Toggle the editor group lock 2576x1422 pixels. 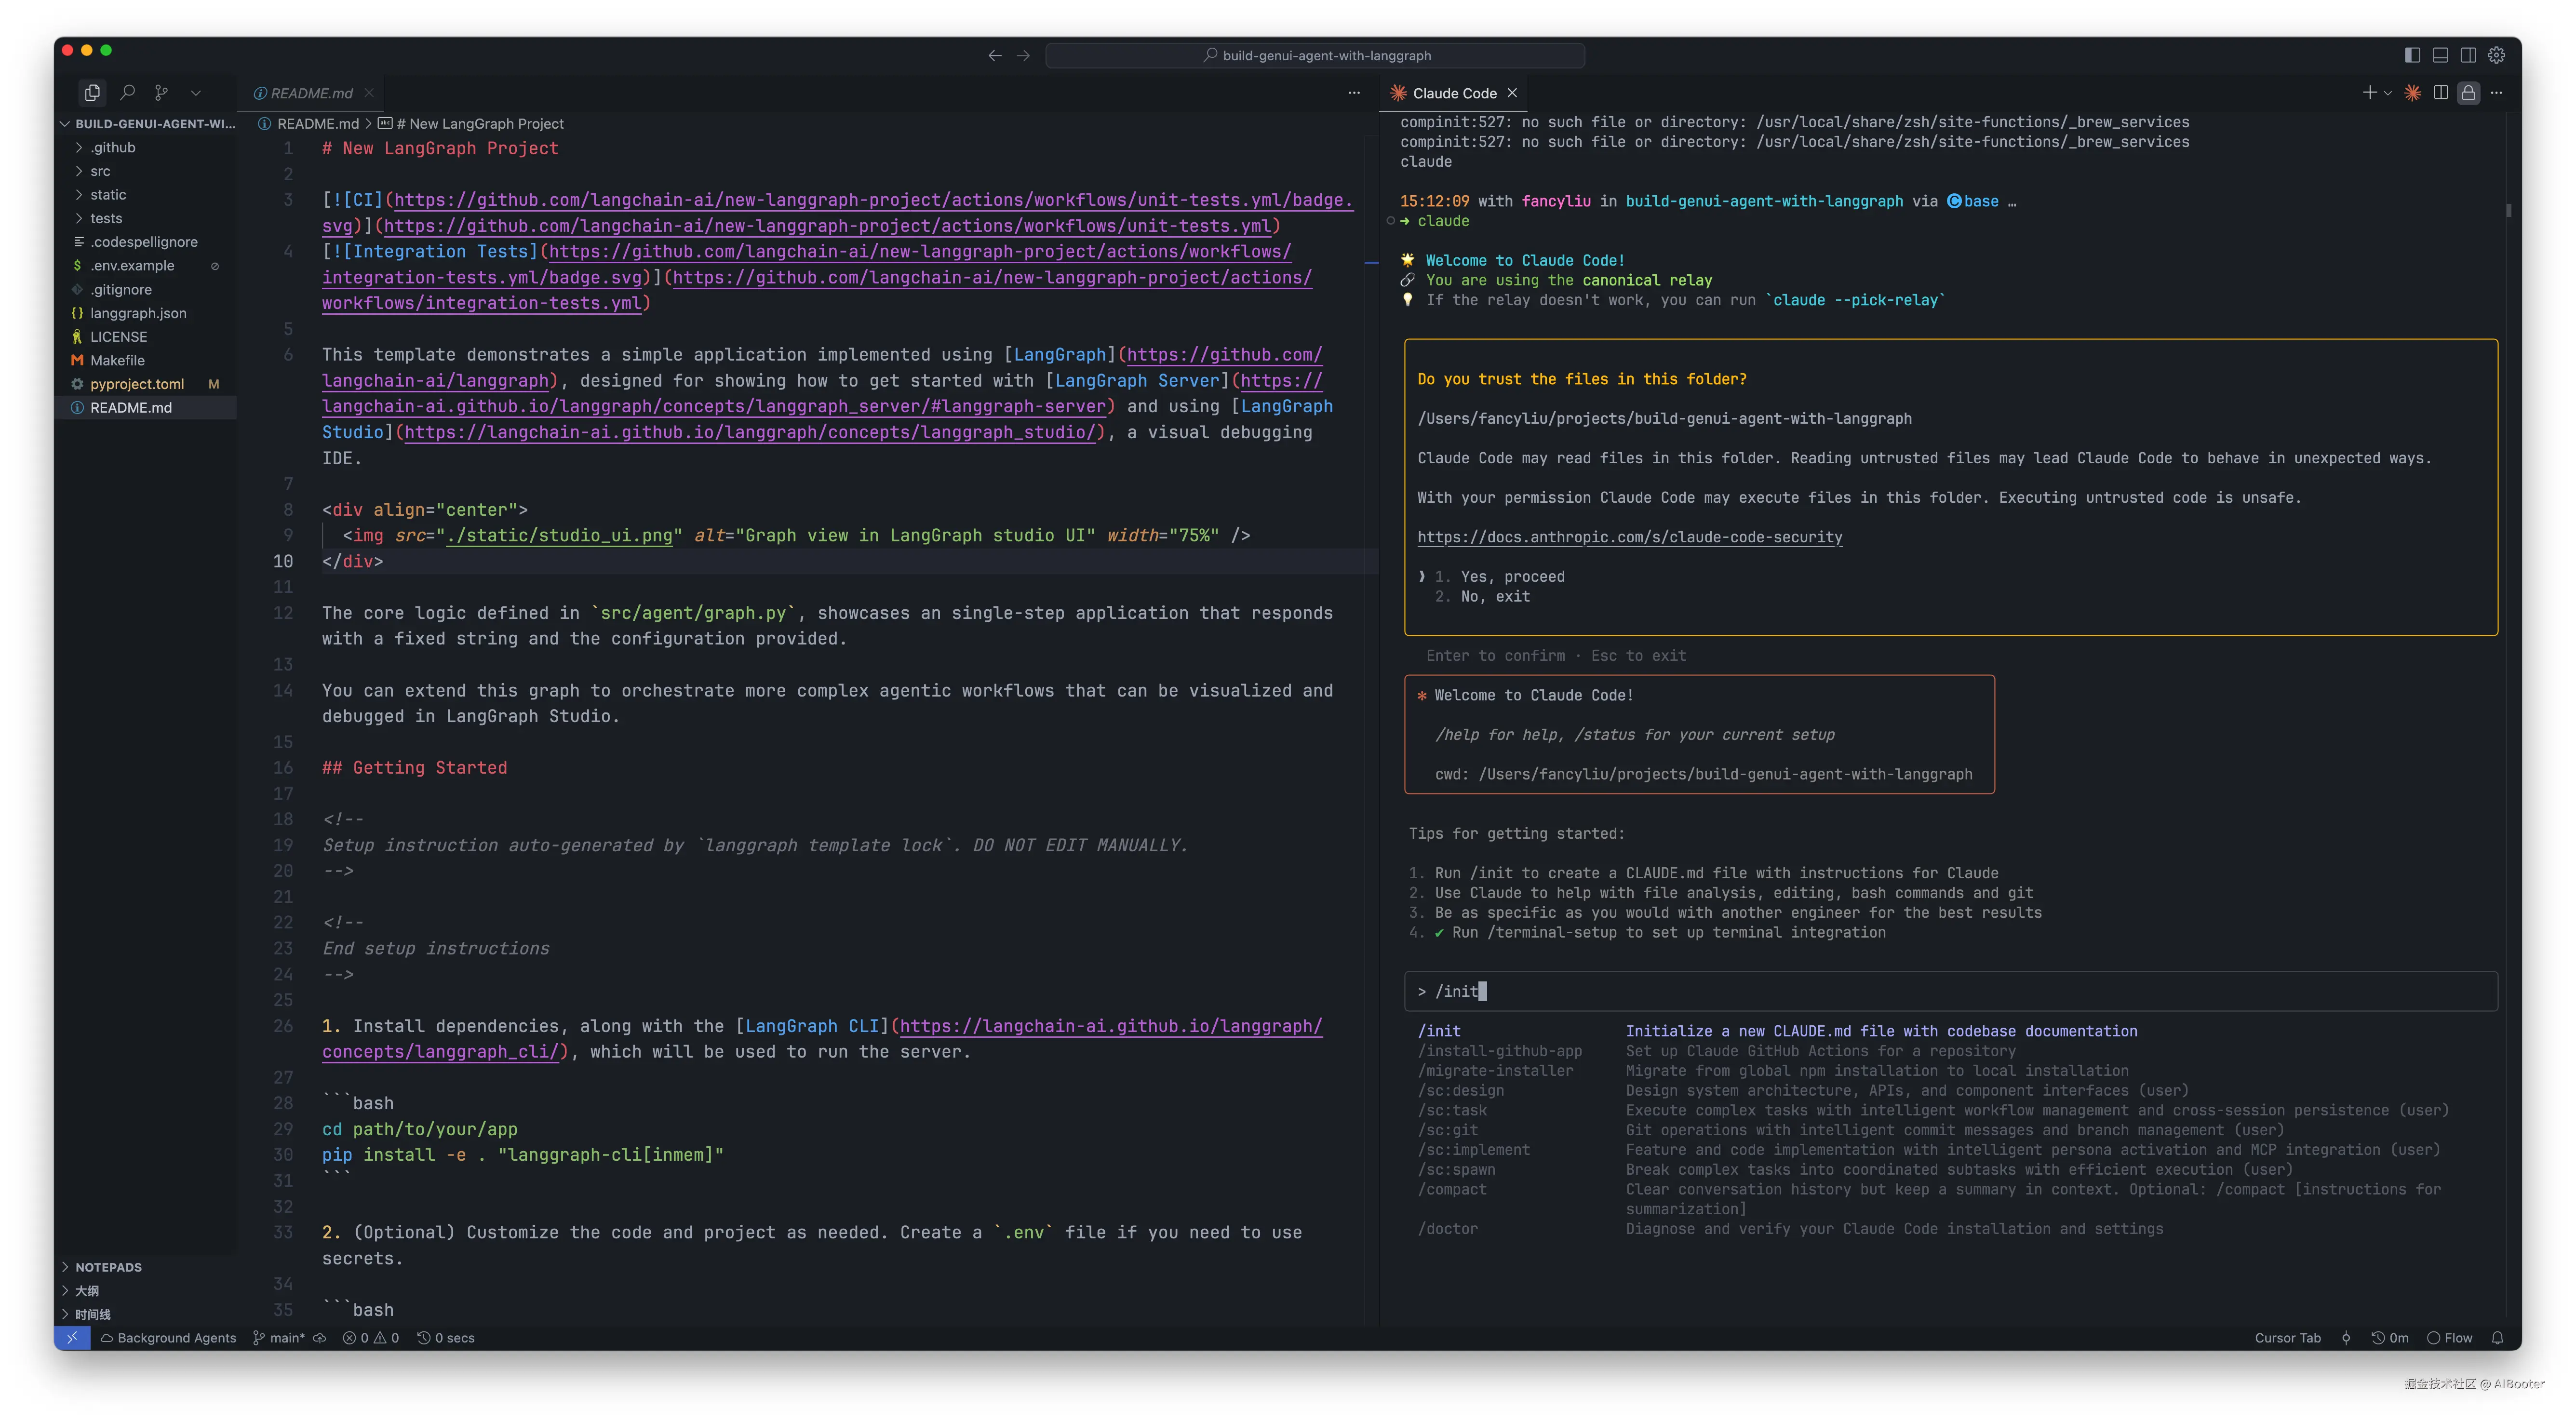(x=2468, y=93)
